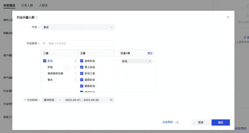This screenshot has height=133, width=249.
Task: Click the 请输入行业类目 search input field
Action: [78, 43]
